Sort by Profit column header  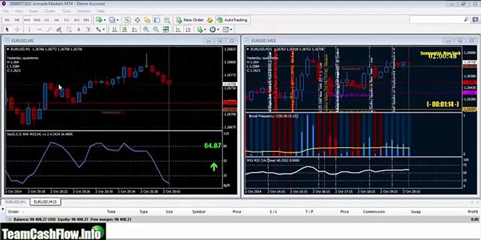pyautogui.click(x=473, y=212)
